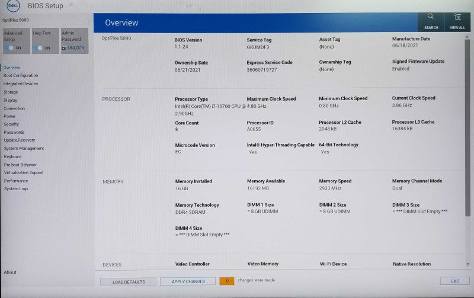
Task: Click the Exit button
Action: (455, 281)
